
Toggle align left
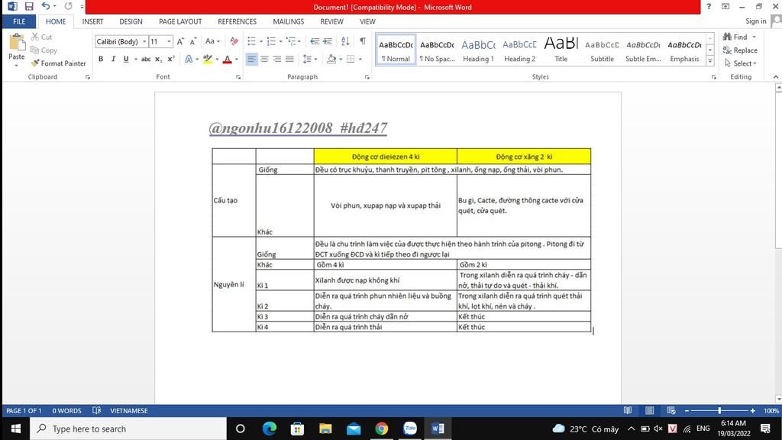pyautogui.click(x=251, y=59)
